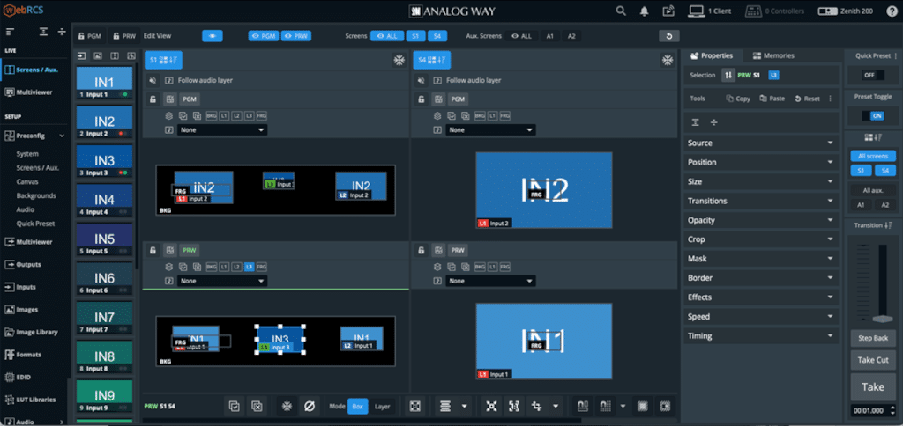The height and width of the screenshot is (426, 903).
Task: Open Multiviewer under Live in sidebar
Action: point(35,92)
